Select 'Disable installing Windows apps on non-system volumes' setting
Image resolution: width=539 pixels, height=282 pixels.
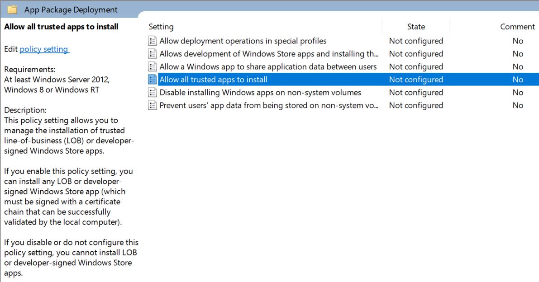pyautogui.click(x=260, y=92)
